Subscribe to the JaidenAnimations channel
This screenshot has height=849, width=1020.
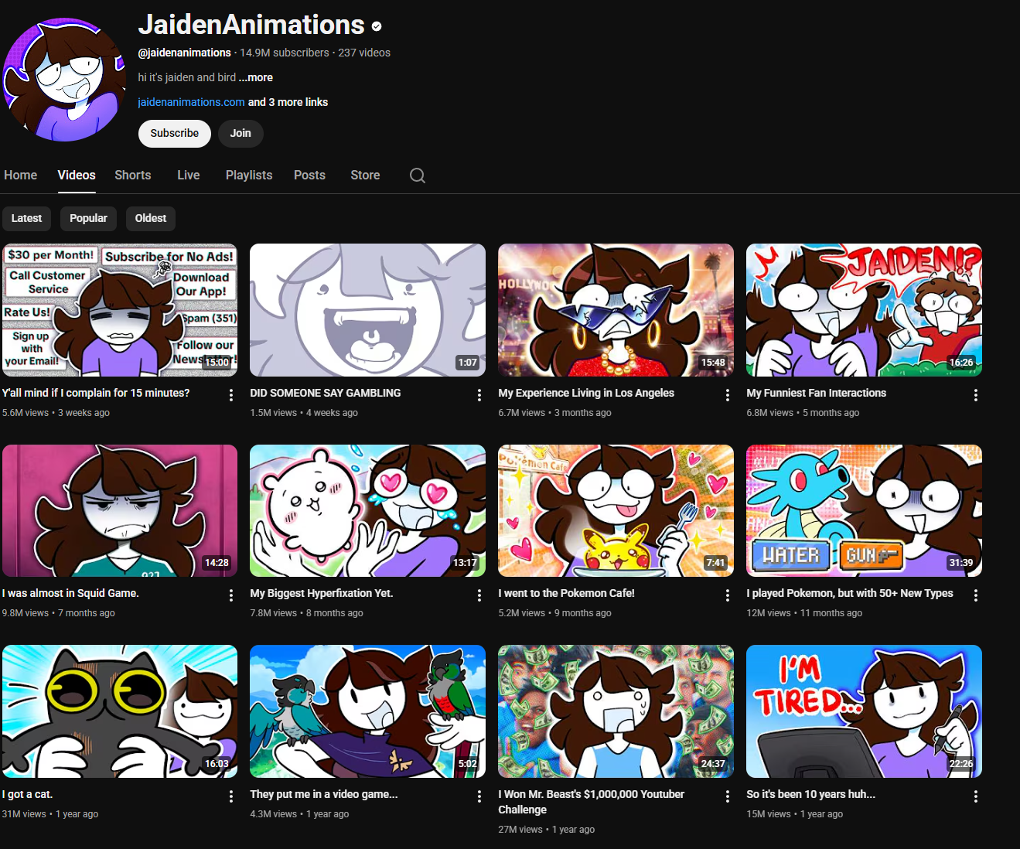[175, 134]
